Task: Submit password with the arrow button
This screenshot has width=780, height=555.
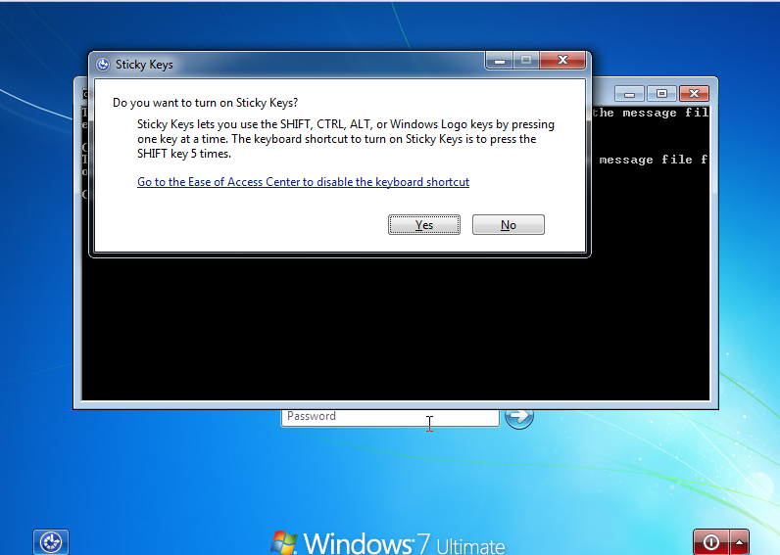Action: pyautogui.click(x=519, y=418)
